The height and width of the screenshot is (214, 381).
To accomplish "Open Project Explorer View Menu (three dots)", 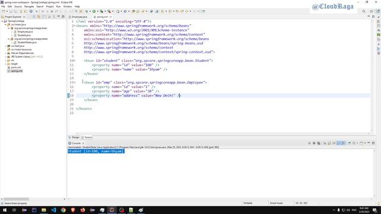I will click(x=54, y=17).
